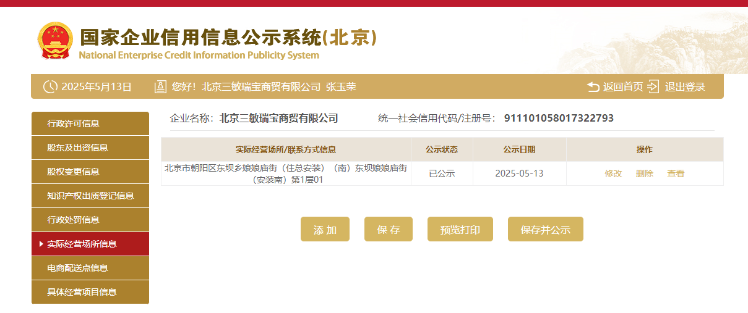Click the 保存并公示 button
This screenshot has height=313, width=748.
tap(546, 230)
